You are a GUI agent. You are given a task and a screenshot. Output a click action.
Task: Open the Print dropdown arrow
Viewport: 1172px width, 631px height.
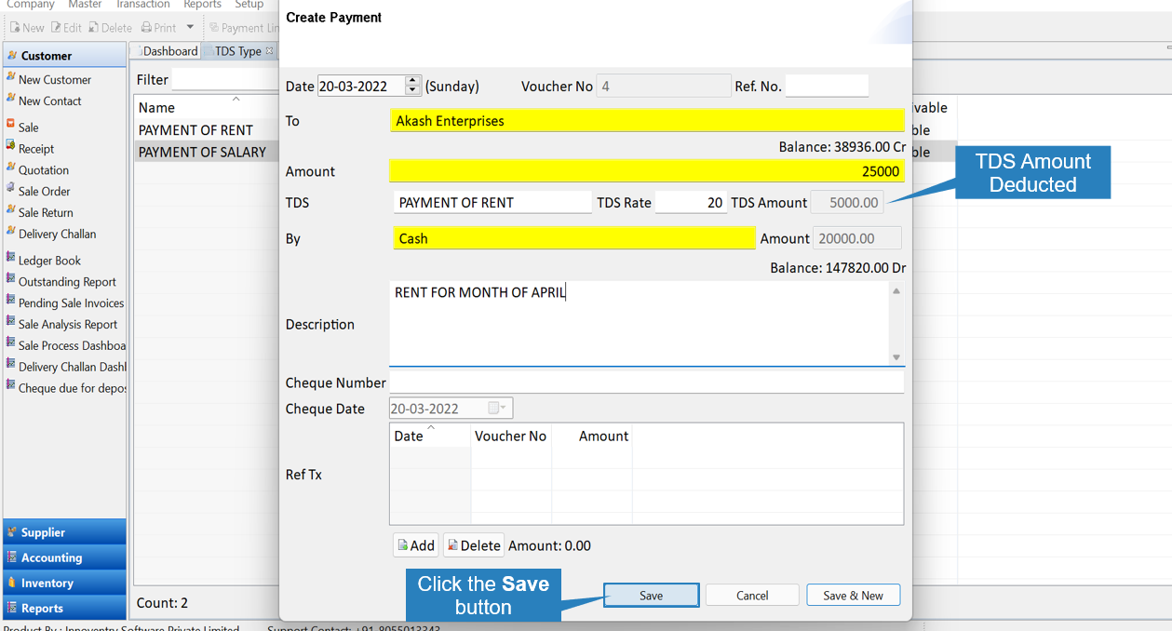(190, 27)
